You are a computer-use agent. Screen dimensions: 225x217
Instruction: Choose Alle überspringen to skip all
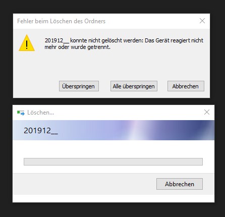pyautogui.click(x=134, y=86)
